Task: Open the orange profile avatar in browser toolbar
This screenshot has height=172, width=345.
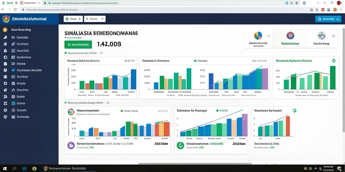Action: [x=335, y=10]
